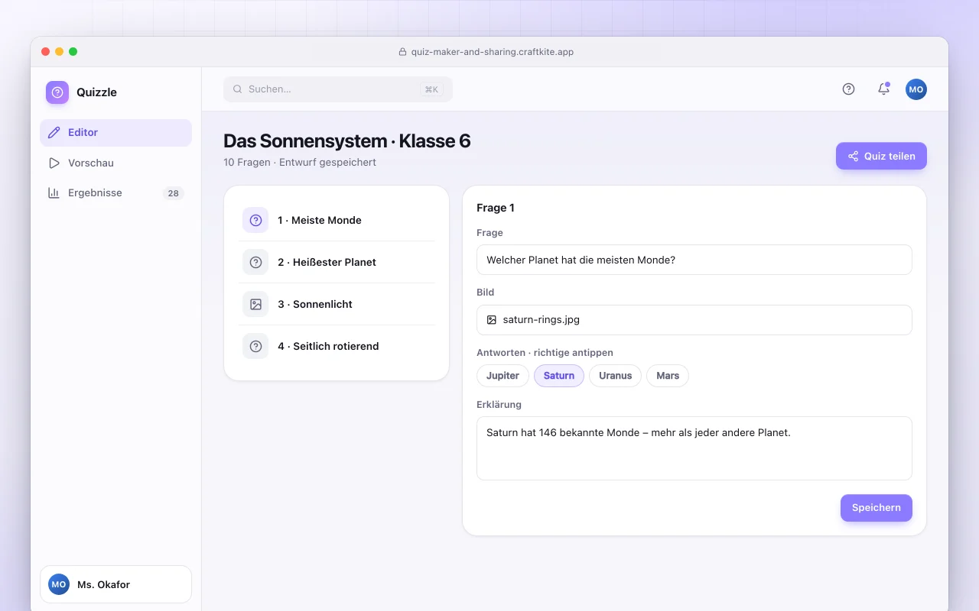The image size is (979, 611).
Task: Select question "3 · Sonnenlicht"
Action: point(337,304)
